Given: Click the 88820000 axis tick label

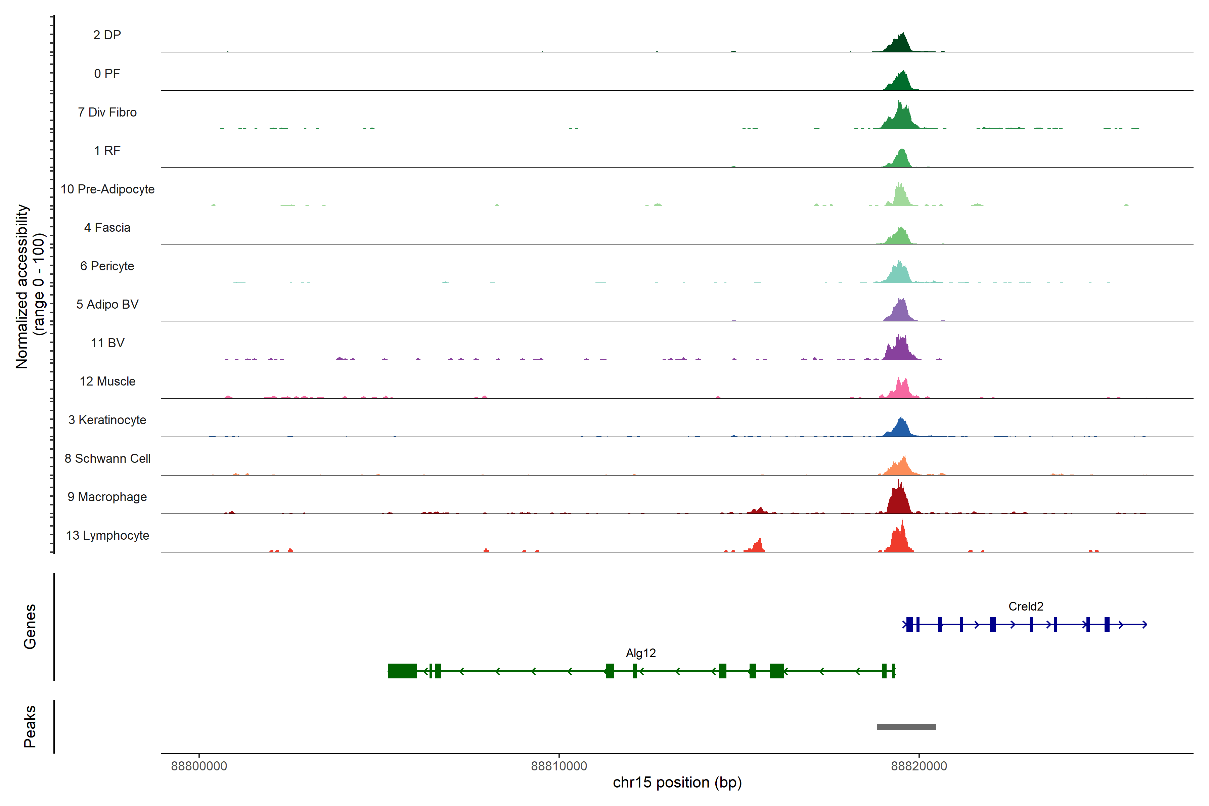Looking at the screenshot, I should click(919, 766).
